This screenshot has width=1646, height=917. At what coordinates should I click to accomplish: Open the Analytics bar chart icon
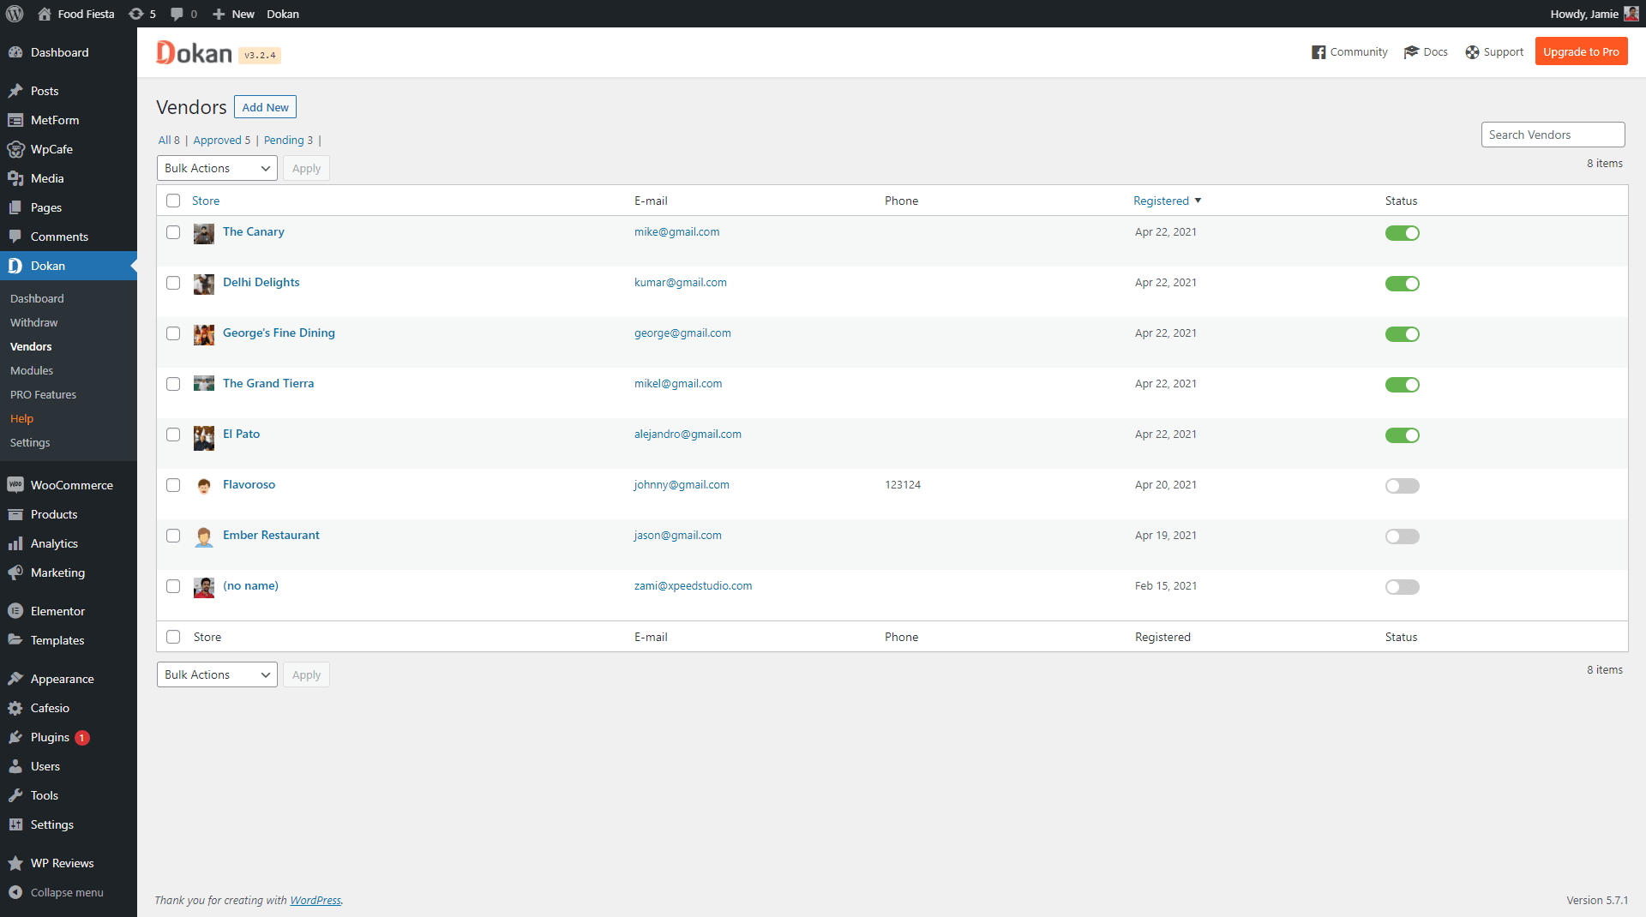(x=15, y=543)
